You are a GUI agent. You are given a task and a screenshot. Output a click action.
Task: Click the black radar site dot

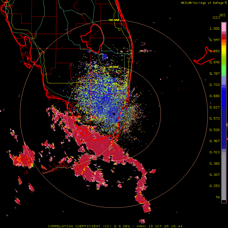(114, 114)
